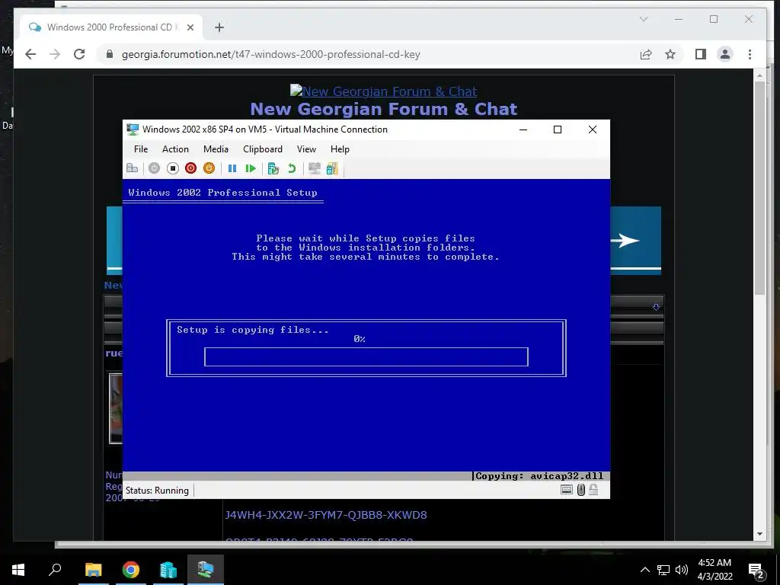Click the Chrome page vertical scrollbar thumb
The image size is (780, 585).
(x=759, y=188)
